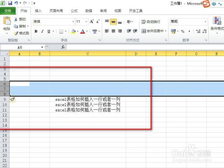The height and width of the screenshot is (168, 224).
Task: Apply yellow fill color to cells
Action: [x=73, y=31]
